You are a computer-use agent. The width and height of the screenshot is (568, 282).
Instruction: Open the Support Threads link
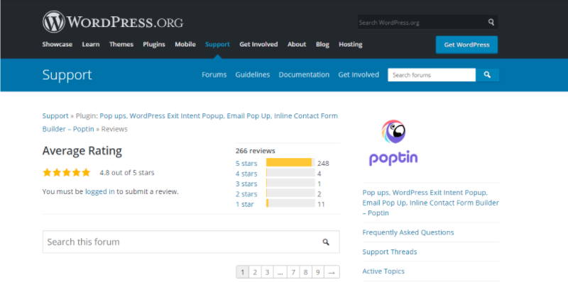(x=390, y=252)
